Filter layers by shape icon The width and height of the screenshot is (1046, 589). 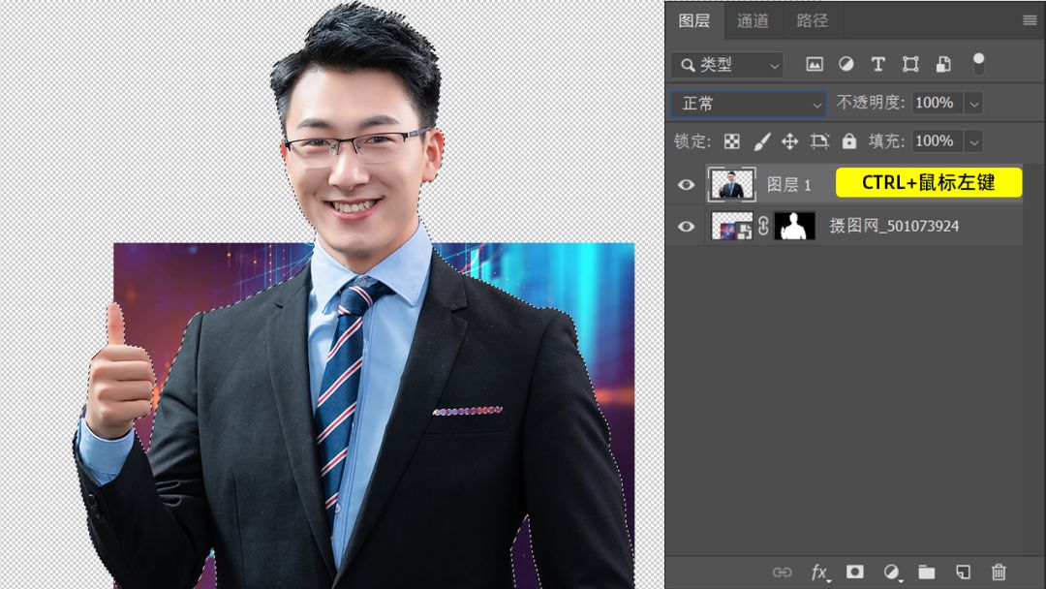point(910,64)
